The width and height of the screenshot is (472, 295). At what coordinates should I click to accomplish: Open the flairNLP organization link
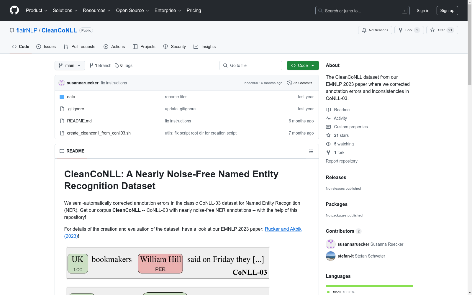point(27,30)
